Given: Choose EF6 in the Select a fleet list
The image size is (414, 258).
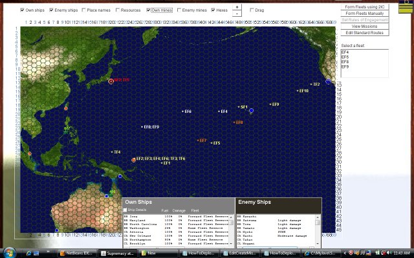Looking at the screenshot, I should click(x=345, y=57).
